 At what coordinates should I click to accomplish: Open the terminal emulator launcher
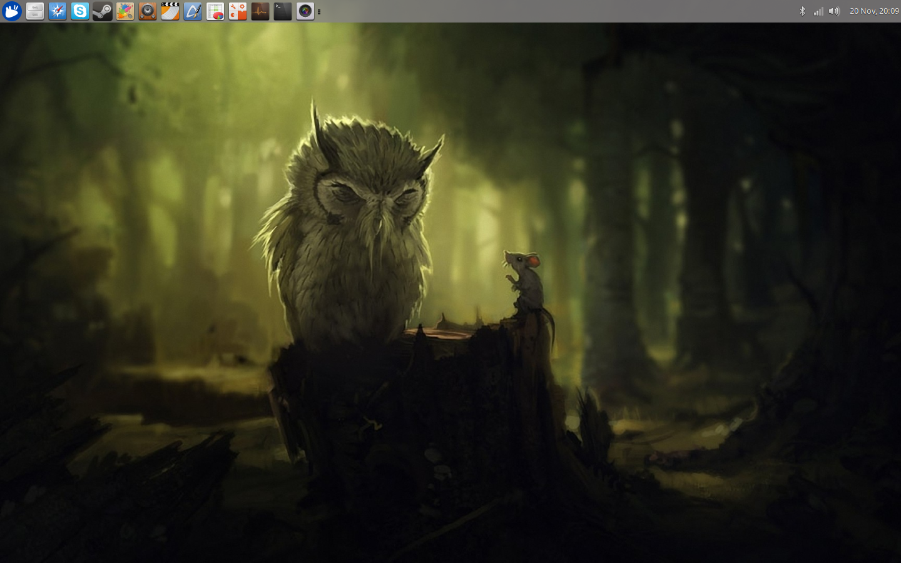283,11
